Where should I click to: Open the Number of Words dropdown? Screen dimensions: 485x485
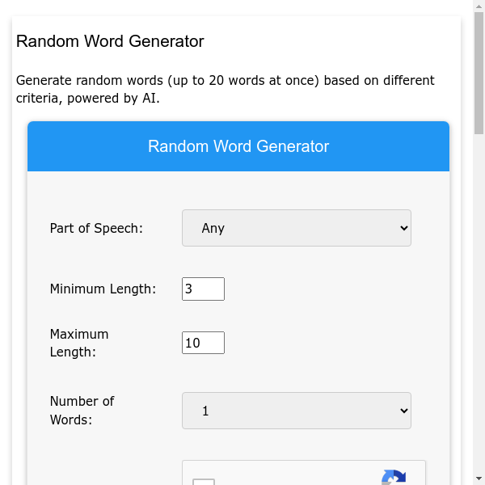point(296,411)
